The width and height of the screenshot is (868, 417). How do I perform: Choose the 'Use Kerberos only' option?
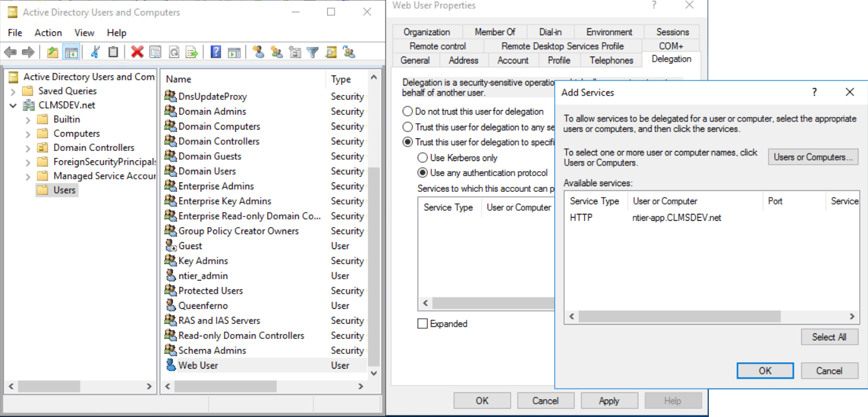pyautogui.click(x=423, y=158)
